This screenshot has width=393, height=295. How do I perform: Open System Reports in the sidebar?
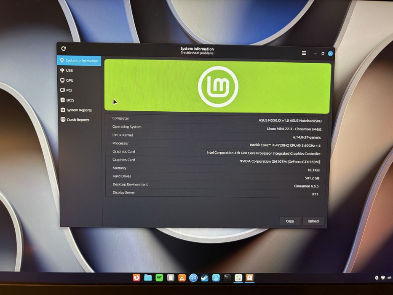tap(80, 110)
